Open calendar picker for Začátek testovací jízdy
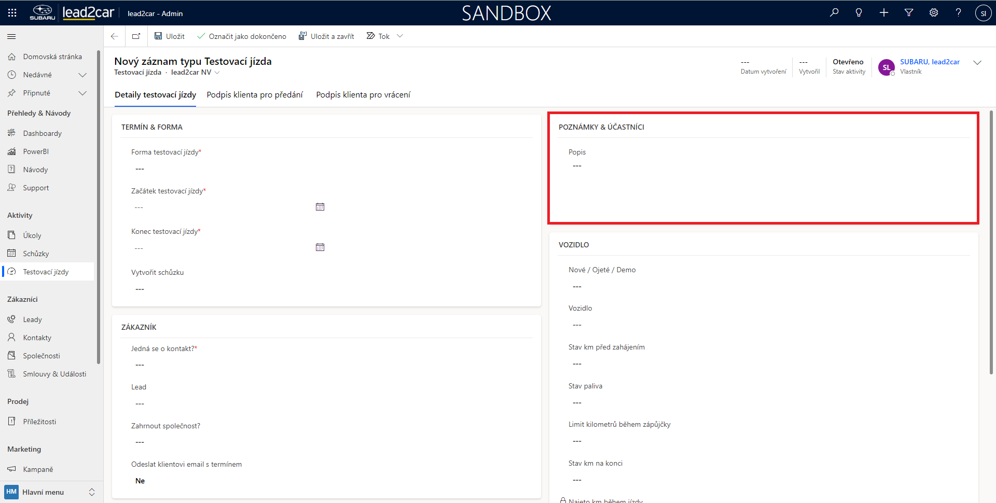The height and width of the screenshot is (503, 996). 320,207
